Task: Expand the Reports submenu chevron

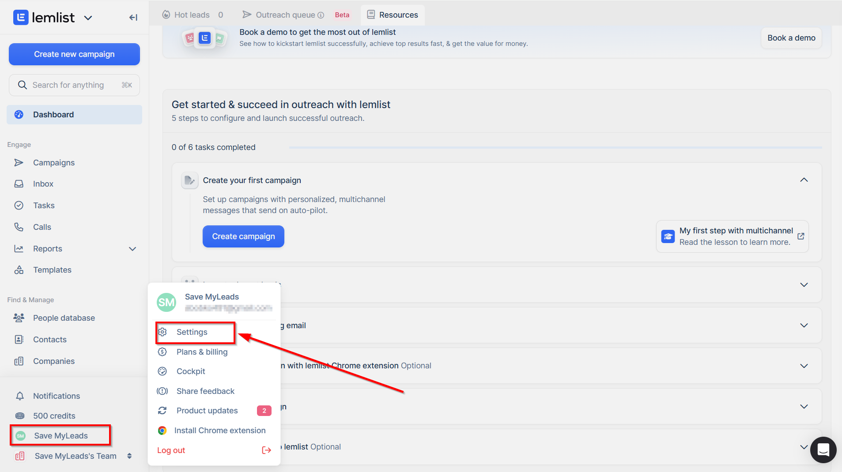Action: [132, 249]
